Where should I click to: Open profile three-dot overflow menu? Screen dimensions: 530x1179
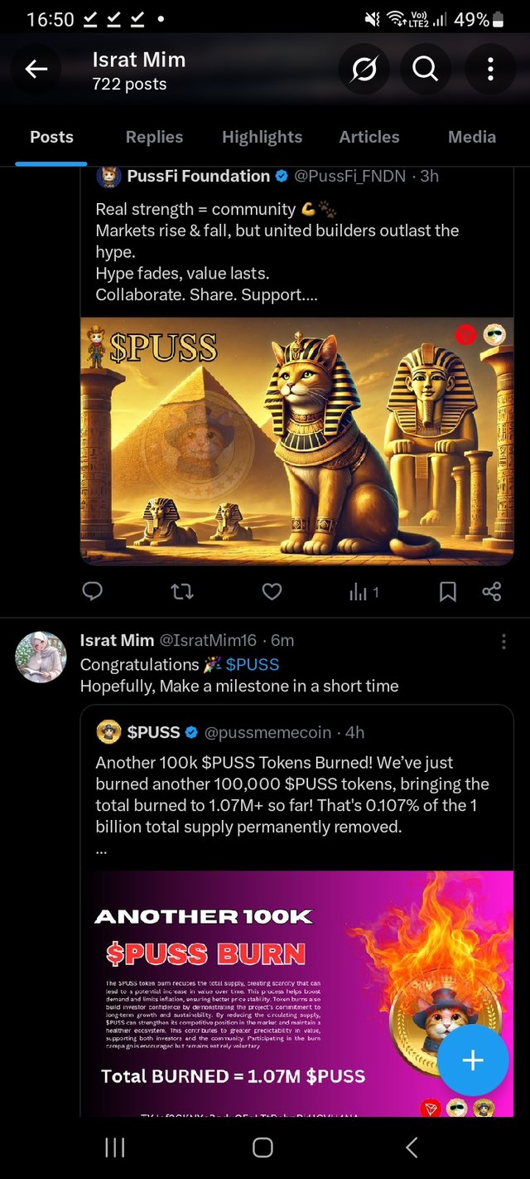pos(489,70)
